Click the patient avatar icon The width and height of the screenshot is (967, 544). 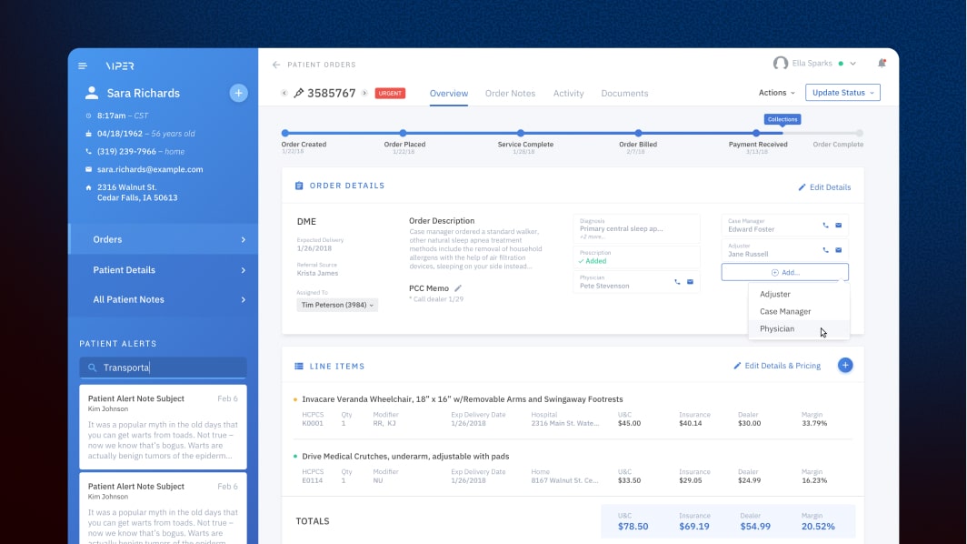tap(92, 93)
